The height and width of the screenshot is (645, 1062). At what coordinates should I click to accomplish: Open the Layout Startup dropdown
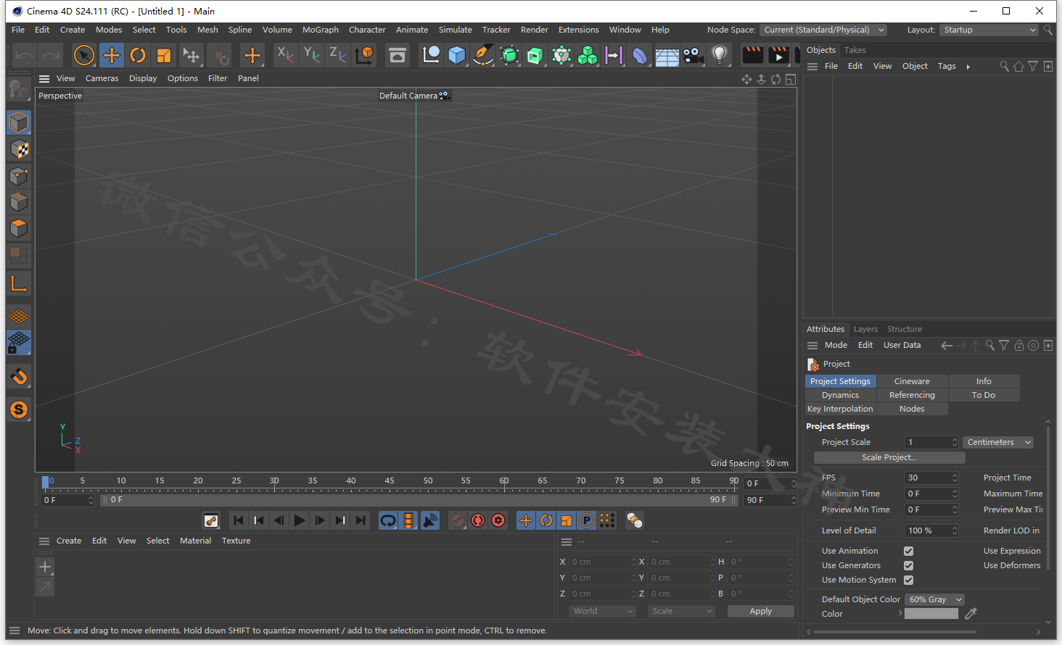pyautogui.click(x=989, y=30)
